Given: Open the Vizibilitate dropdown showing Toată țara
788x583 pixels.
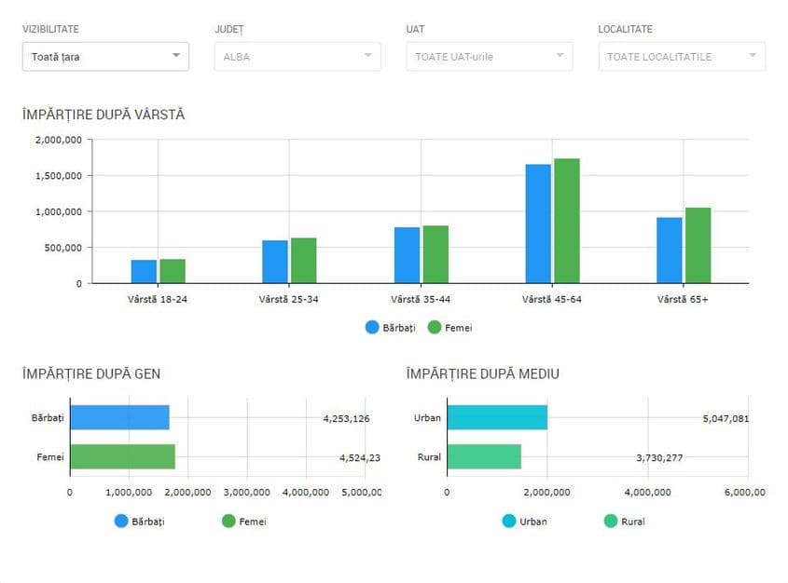Looking at the screenshot, I should [105, 57].
